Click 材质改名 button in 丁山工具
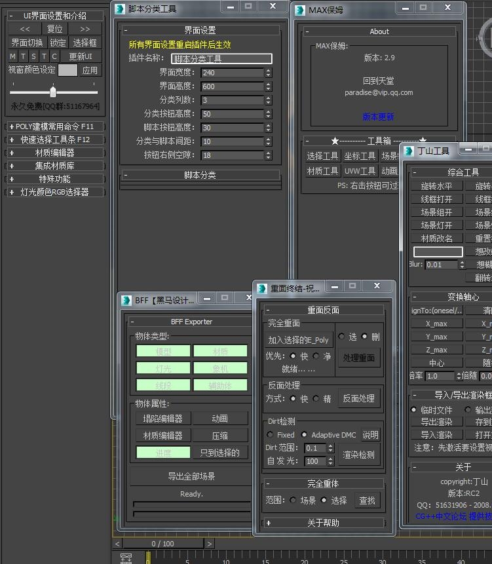 [x=436, y=238]
